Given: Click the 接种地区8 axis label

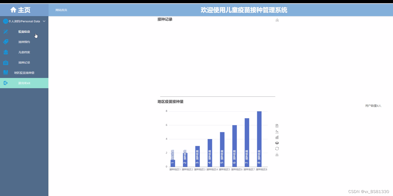Looking at the screenshot, I should point(261,170).
